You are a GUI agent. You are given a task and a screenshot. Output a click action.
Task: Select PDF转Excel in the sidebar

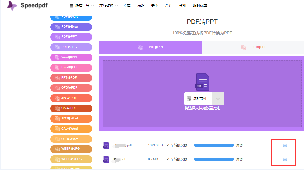click(71, 27)
